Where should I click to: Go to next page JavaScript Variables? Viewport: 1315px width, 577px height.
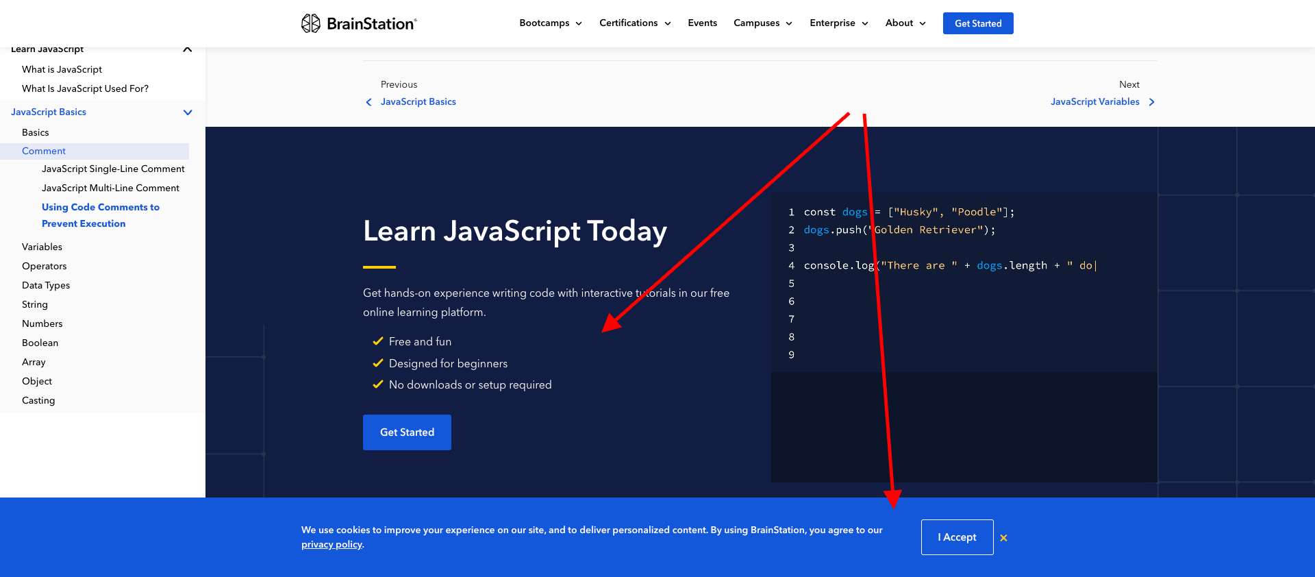tap(1094, 102)
